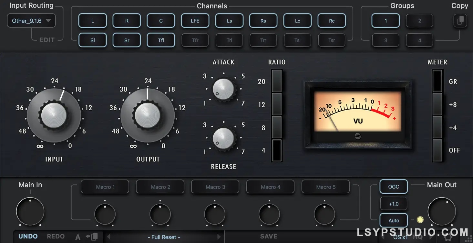Click the HQ oversampling icon

pos(417,238)
